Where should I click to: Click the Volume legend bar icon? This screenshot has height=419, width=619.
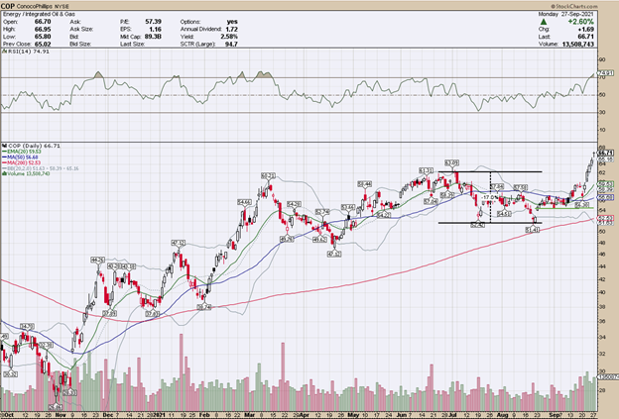[x=4, y=173]
